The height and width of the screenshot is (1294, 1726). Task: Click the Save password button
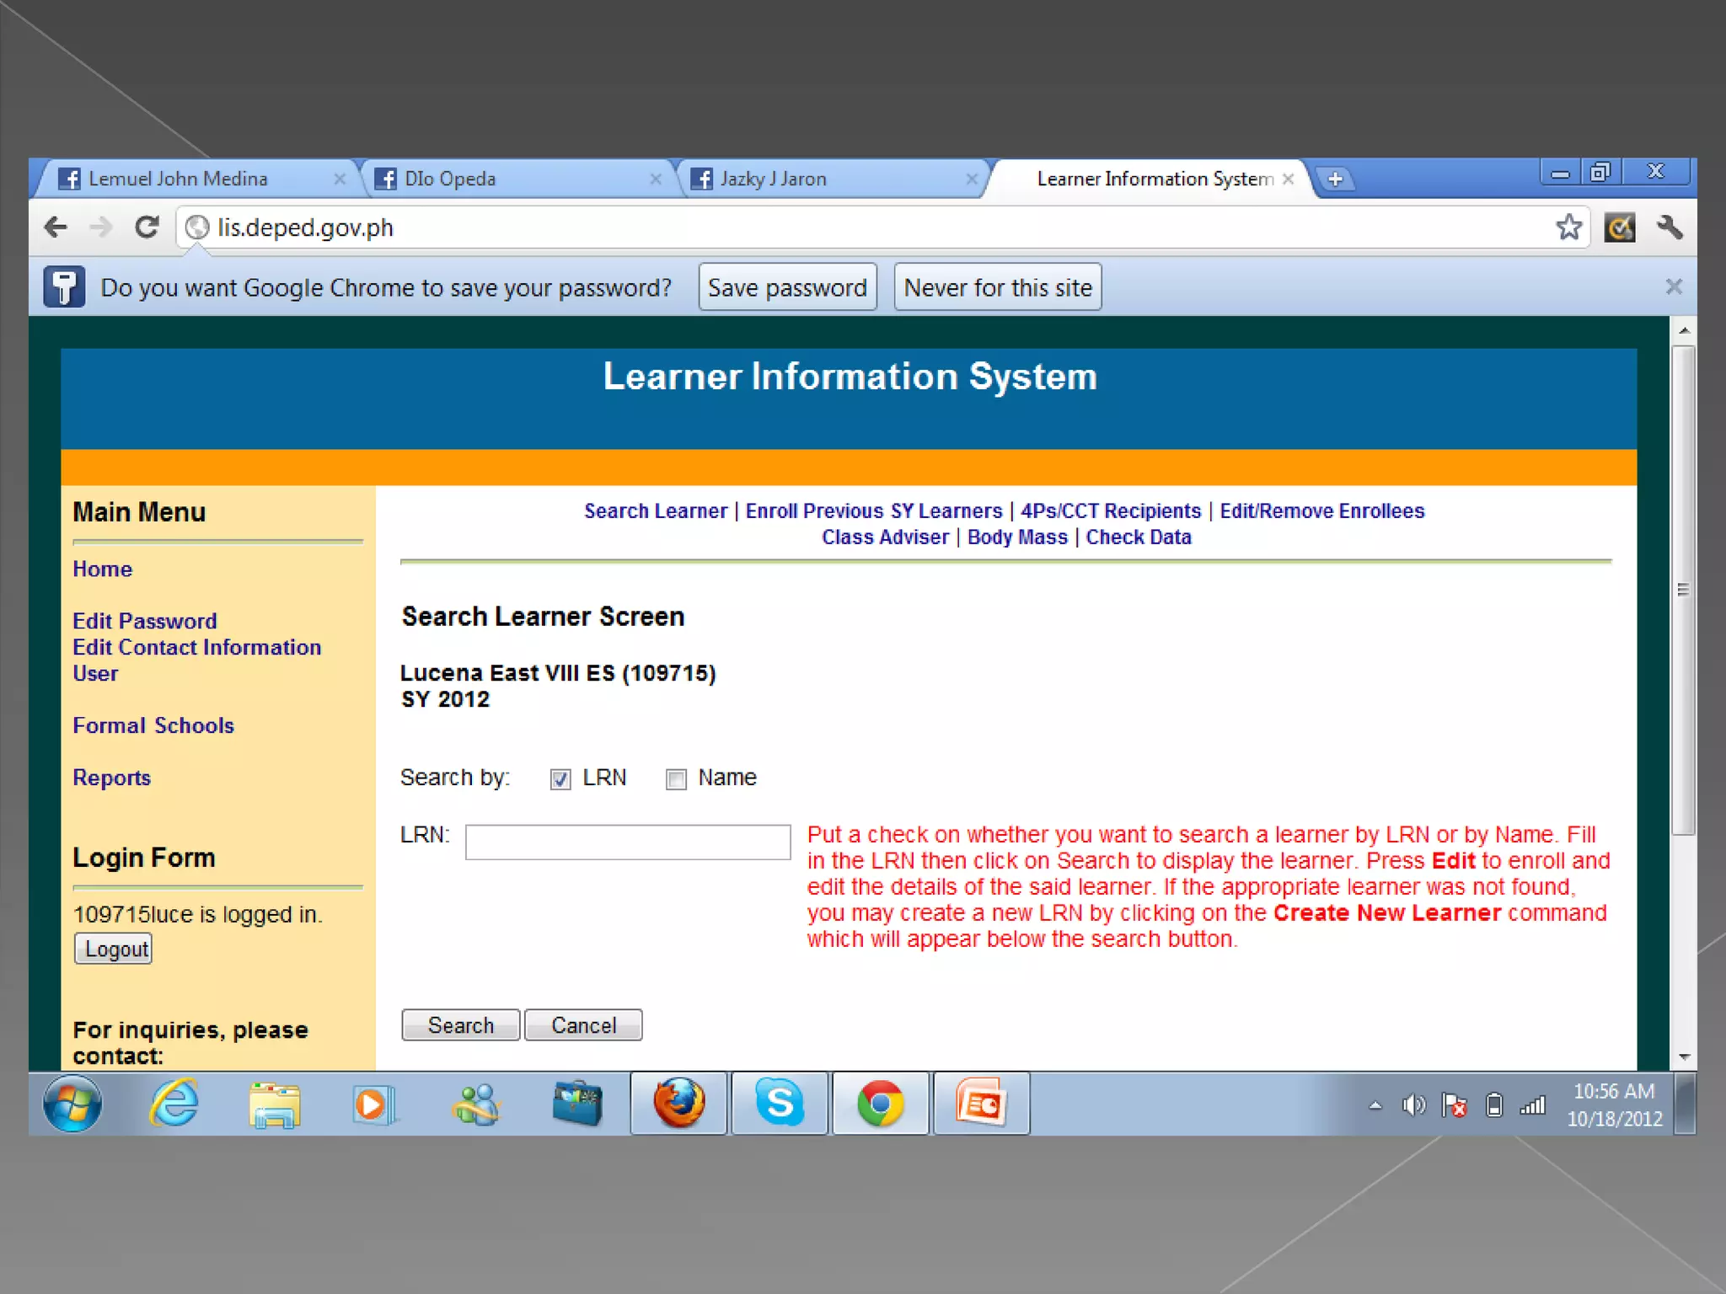point(787,287)
